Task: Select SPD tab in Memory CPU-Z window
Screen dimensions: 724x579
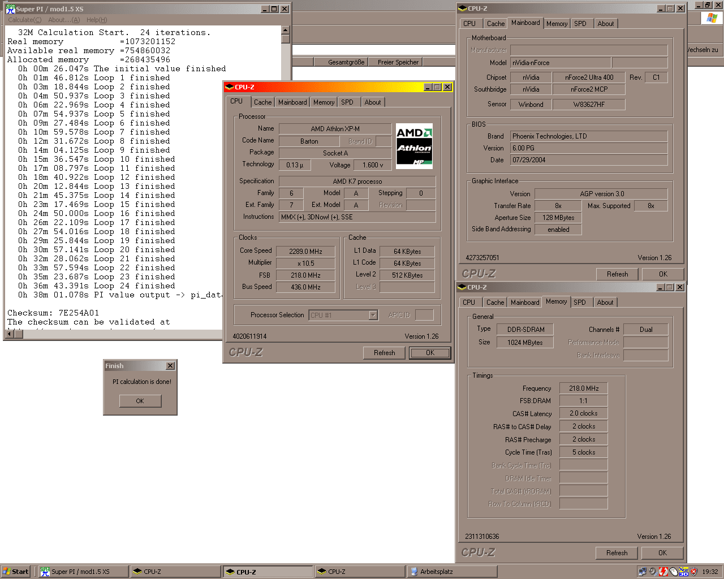Action: click(580, 303)
